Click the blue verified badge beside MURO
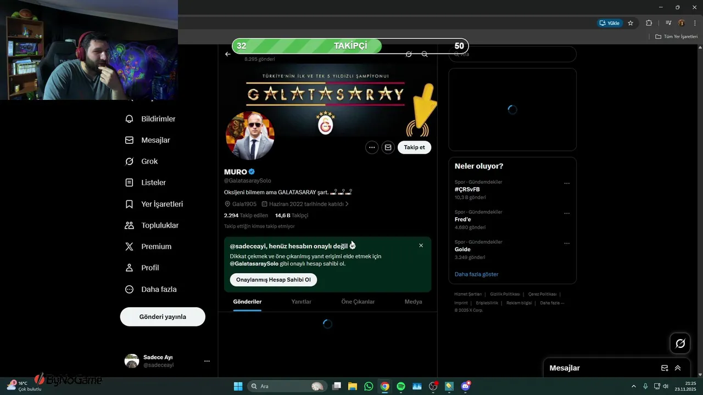Image resolution: width=703 pixels, height=395 pixels. [x=252, y=172]
